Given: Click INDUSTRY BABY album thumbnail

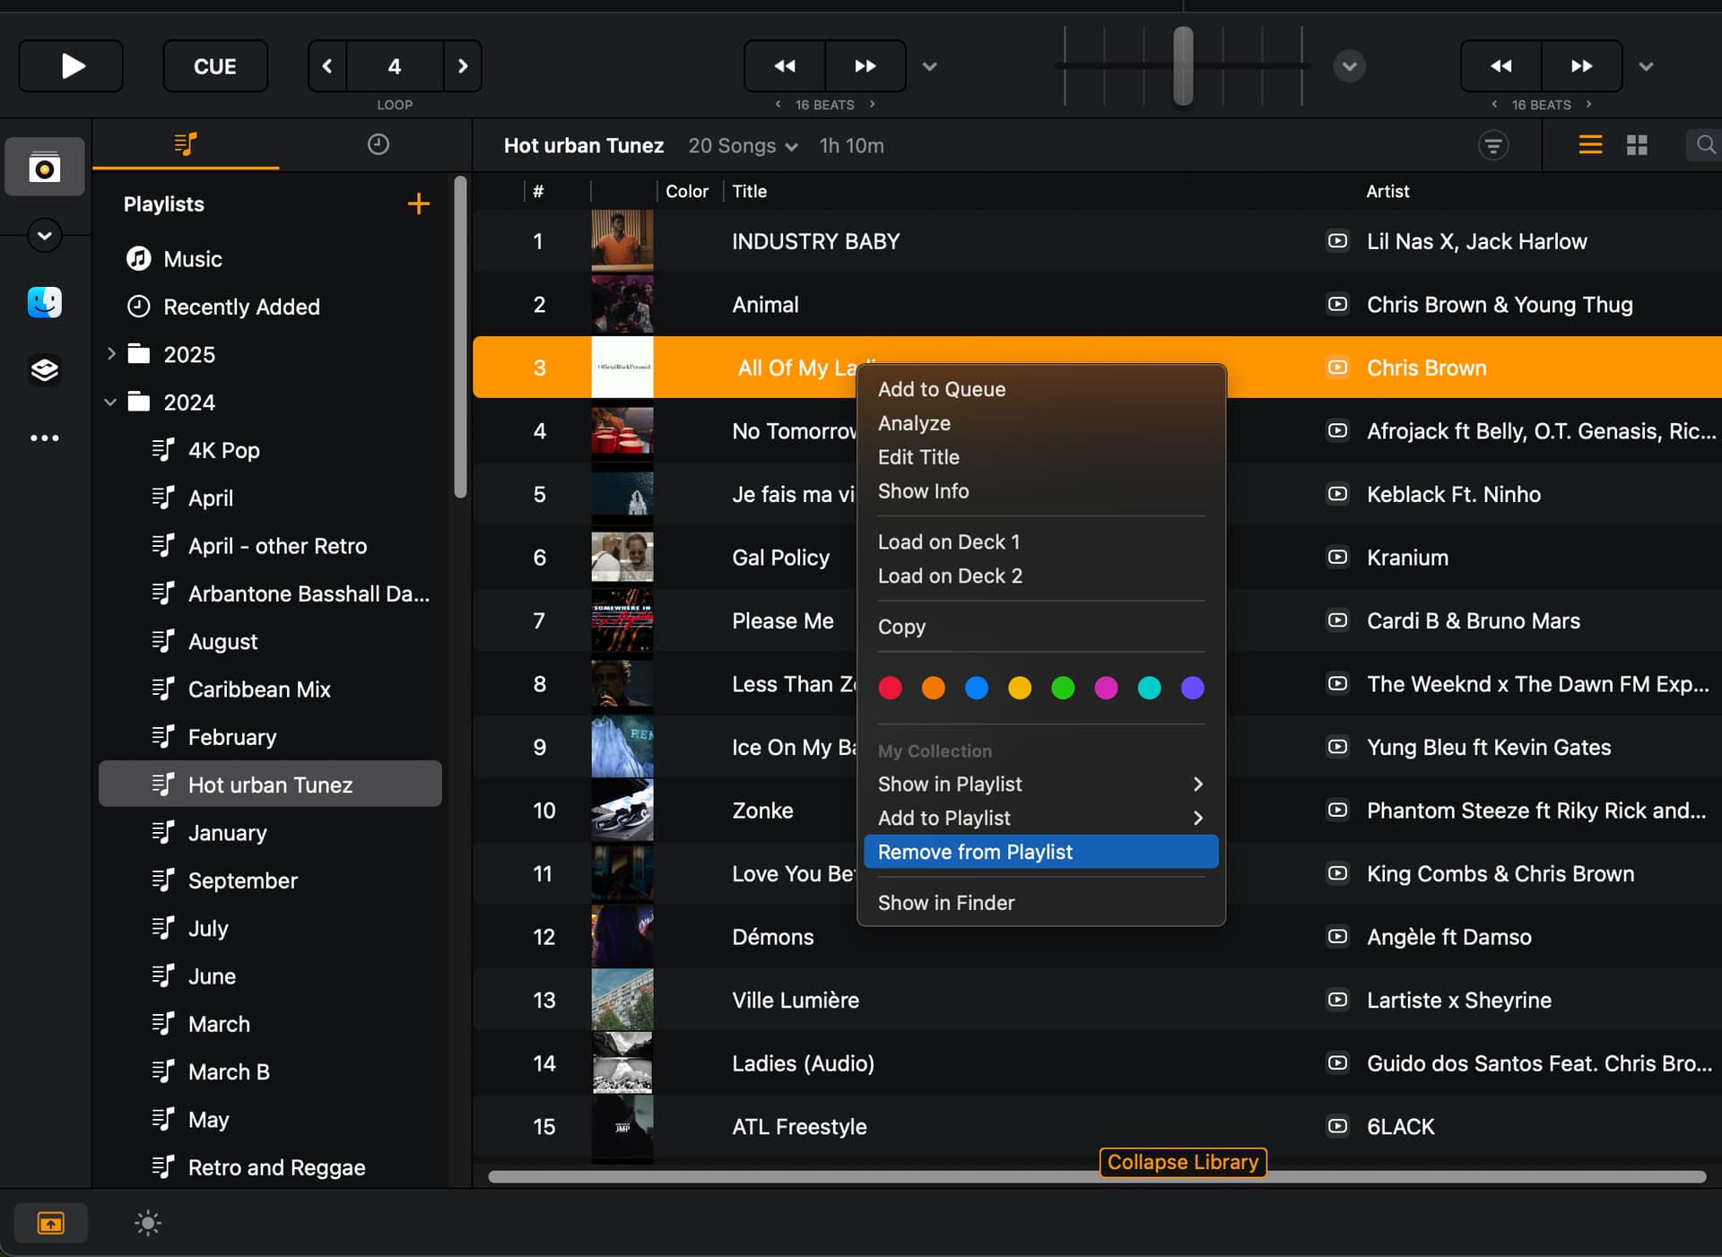Looking at the screenshot, I should [x=622, y=240].
